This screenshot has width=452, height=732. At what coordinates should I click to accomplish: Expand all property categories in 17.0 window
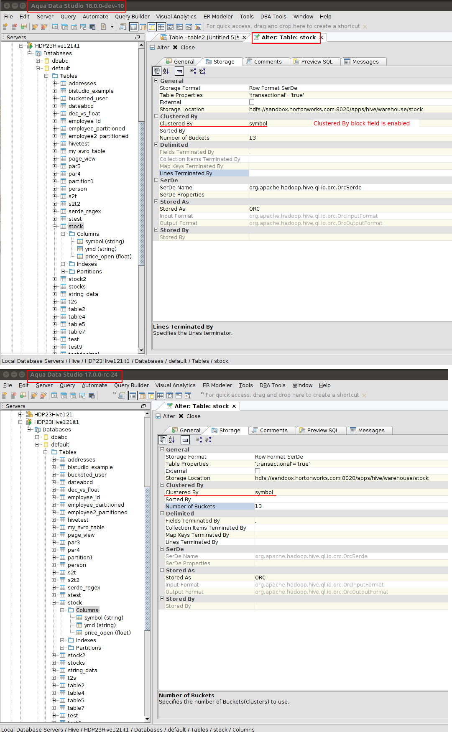coord(199,440)
